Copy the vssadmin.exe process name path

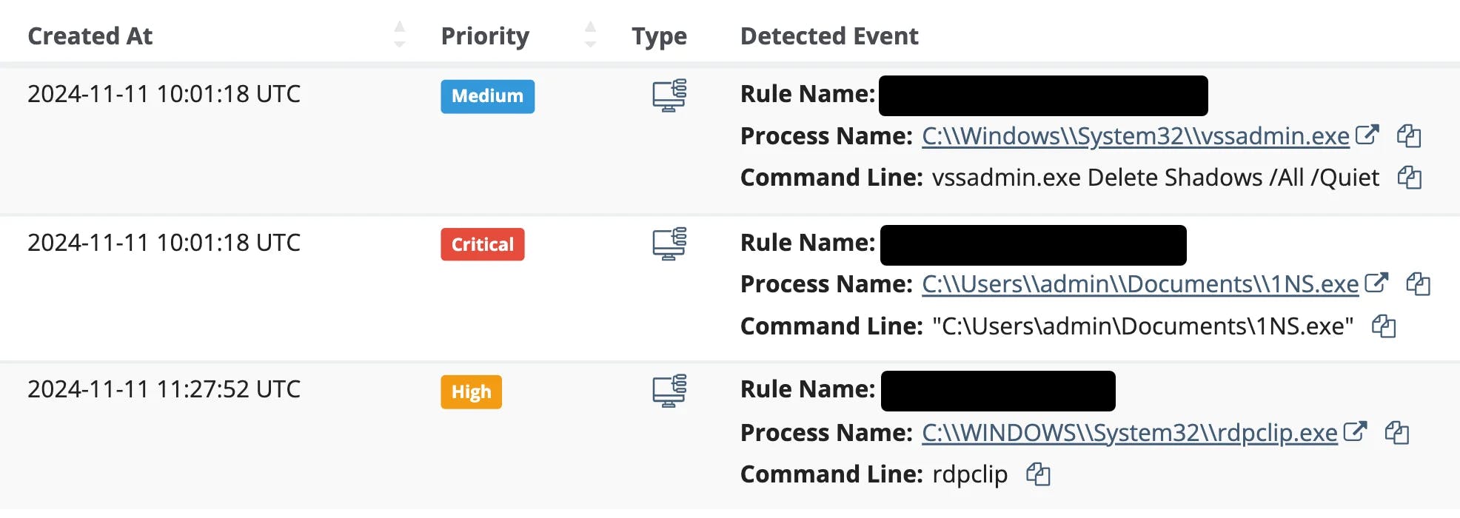coord(1408,136)
